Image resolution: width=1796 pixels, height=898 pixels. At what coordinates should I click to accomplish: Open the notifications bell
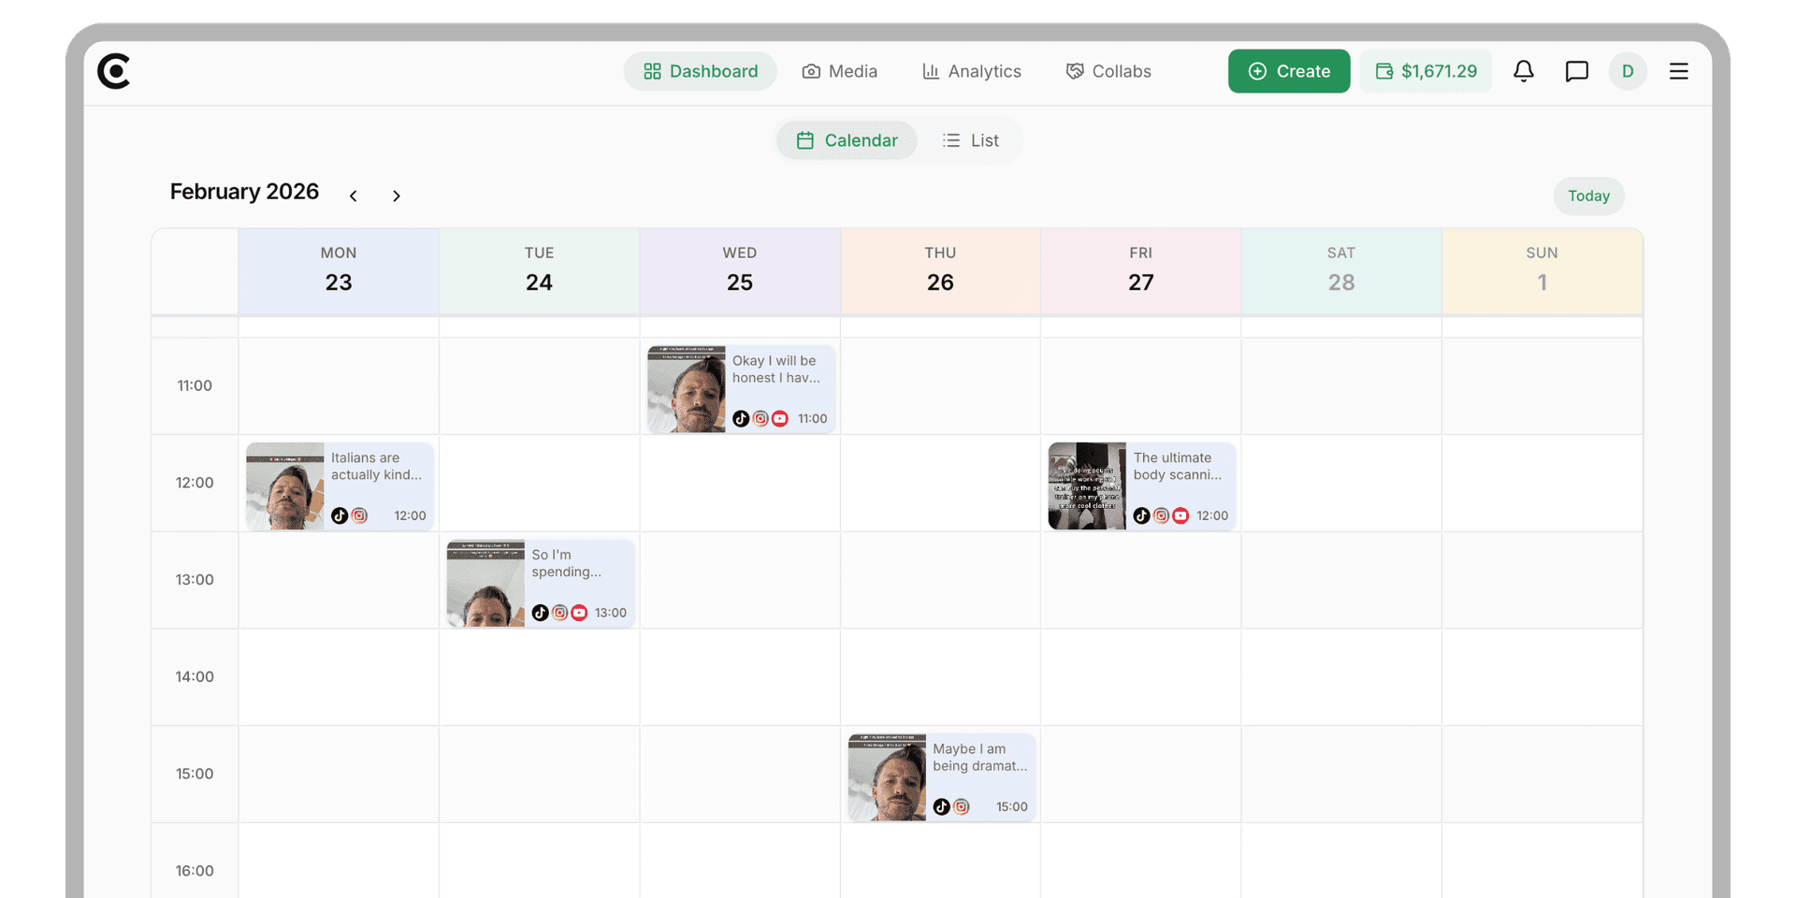click(1523, 71)
